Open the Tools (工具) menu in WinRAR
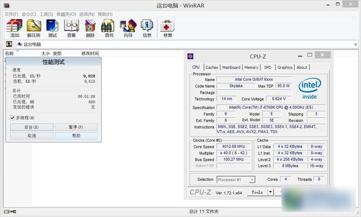361x217 pixels. point(46,14)
